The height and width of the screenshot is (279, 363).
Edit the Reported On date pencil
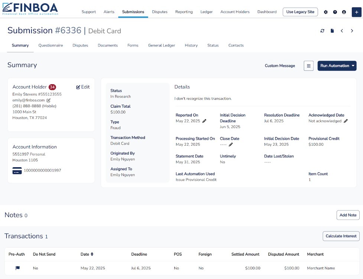(x=204, y=121)
